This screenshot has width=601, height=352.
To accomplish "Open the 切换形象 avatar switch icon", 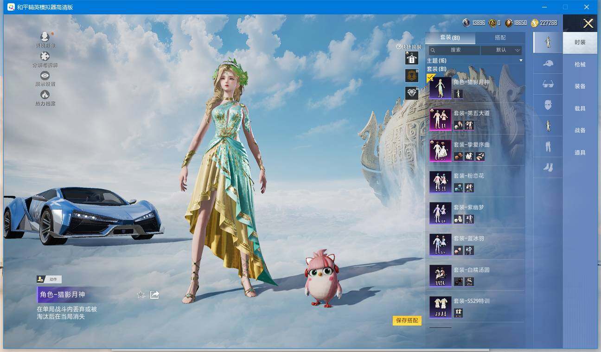I will click(x=45, y=37).
